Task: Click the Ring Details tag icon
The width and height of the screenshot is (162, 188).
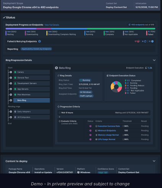Action: (58, 76)
